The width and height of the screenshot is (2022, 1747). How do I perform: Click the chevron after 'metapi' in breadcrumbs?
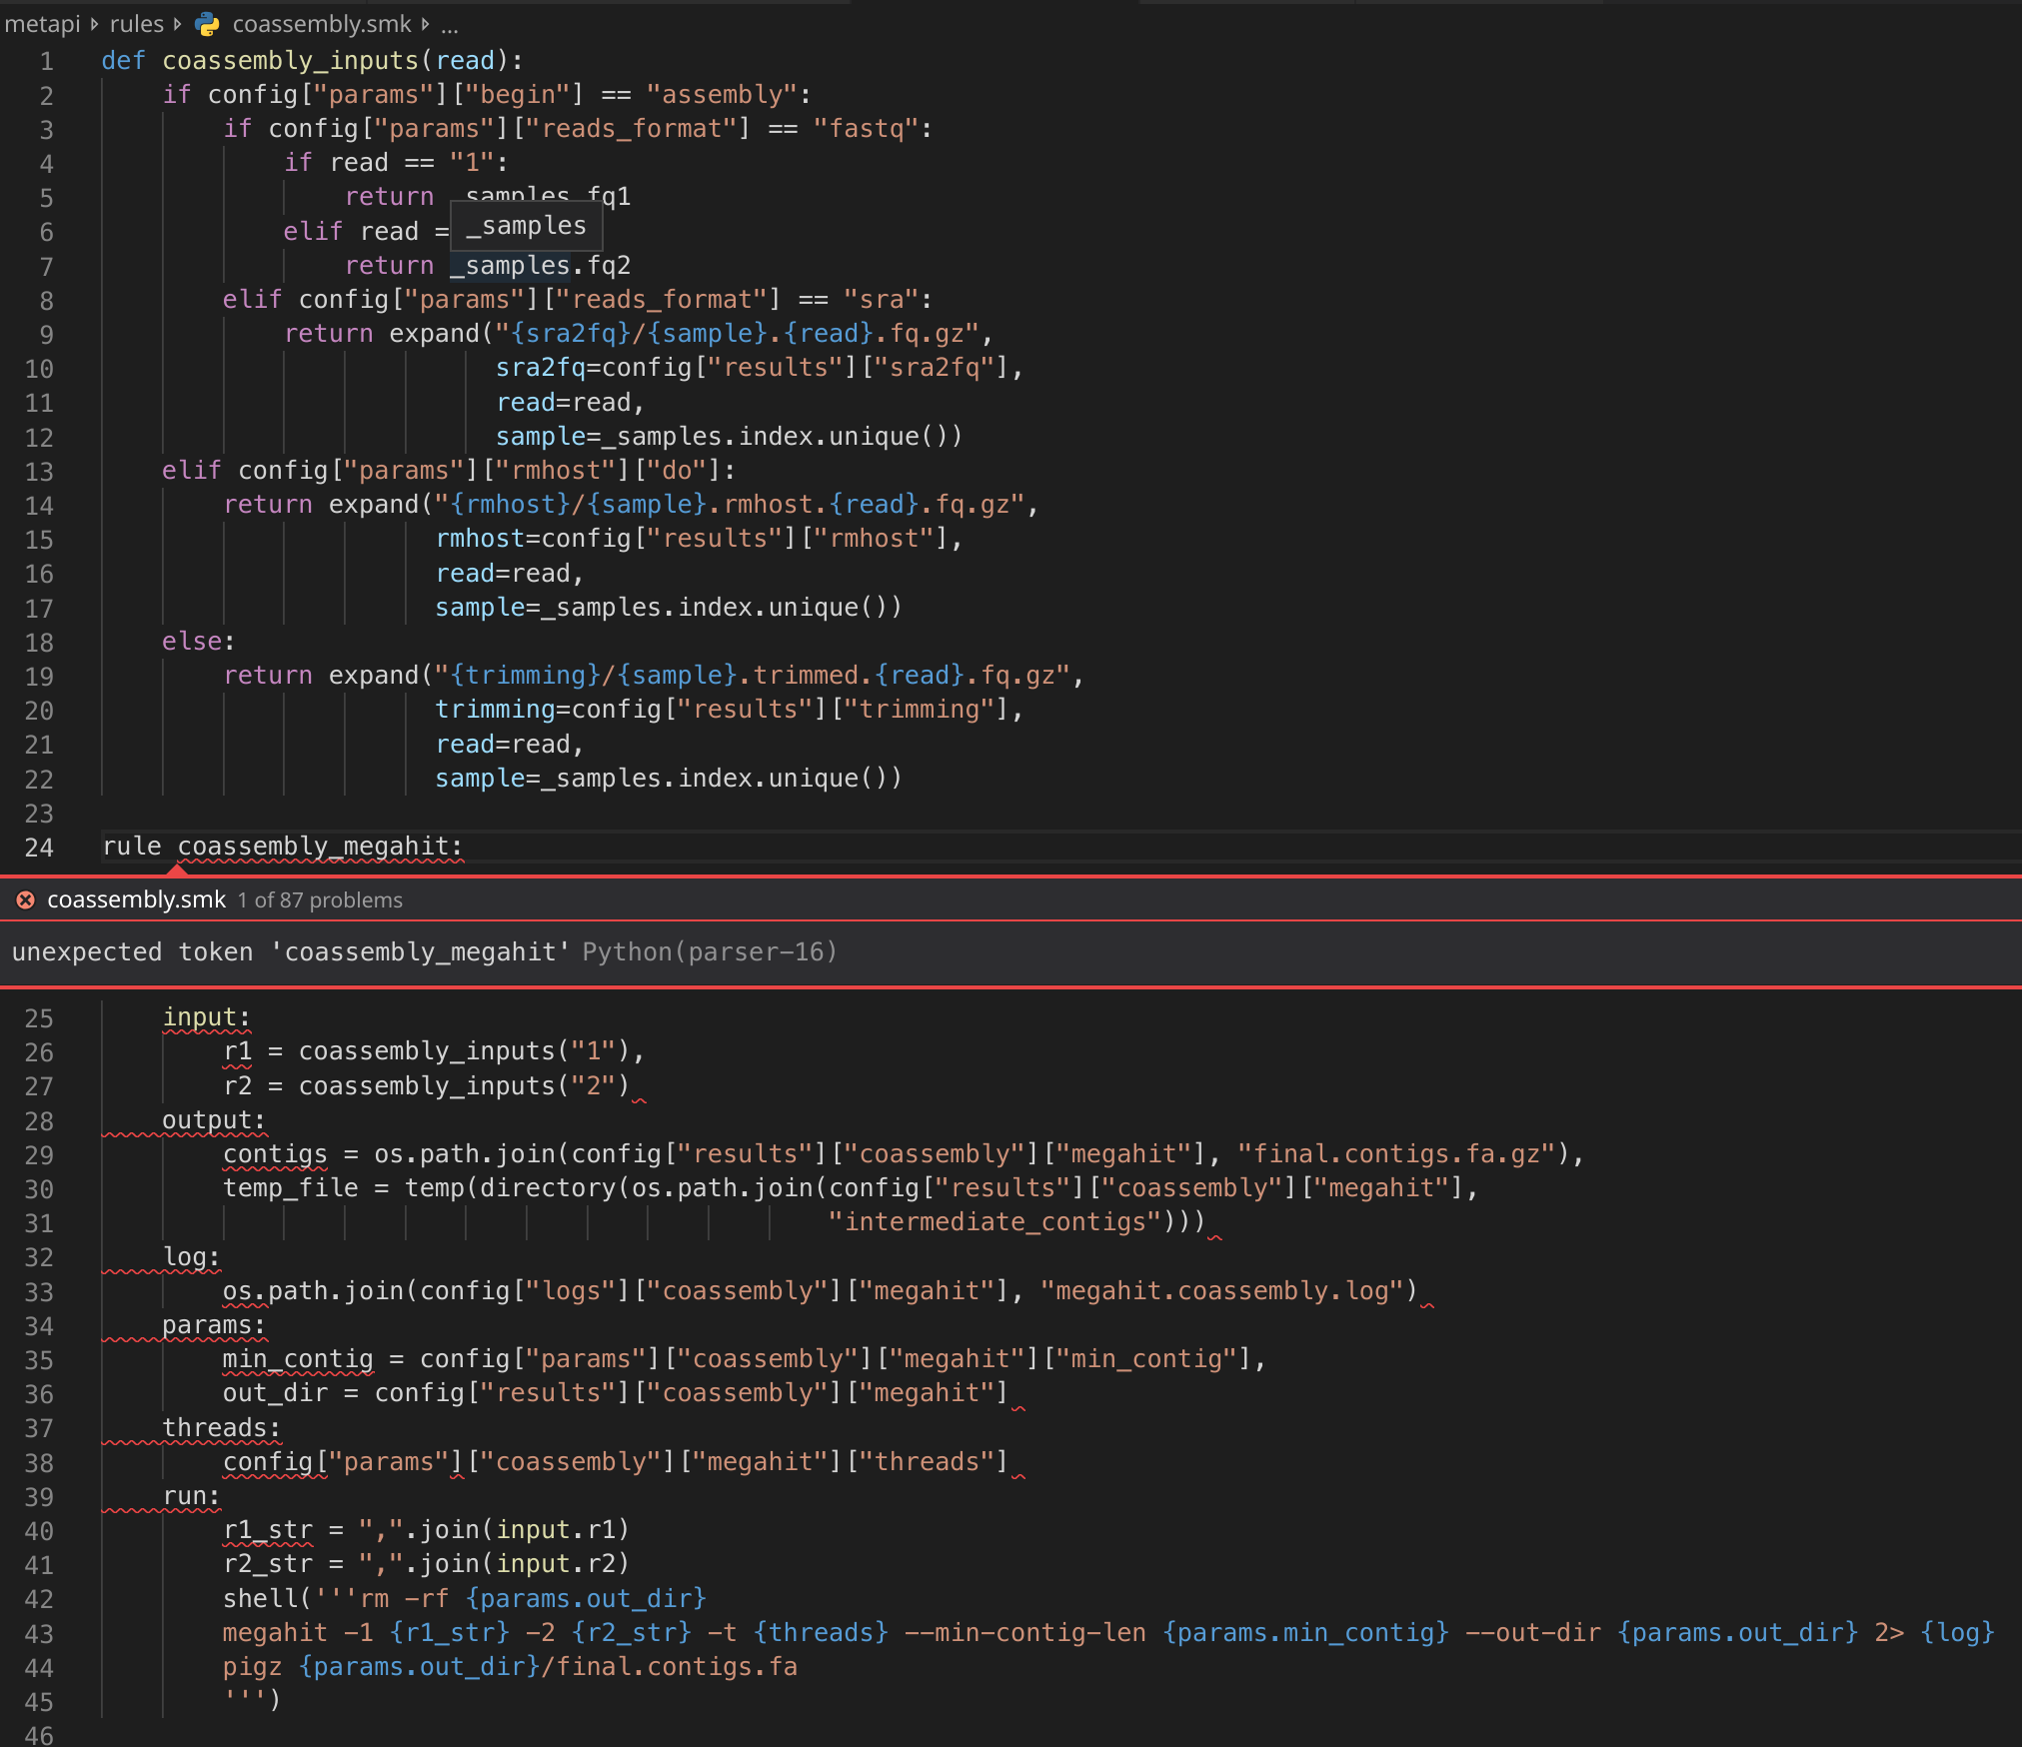click(x=92, y=24)
